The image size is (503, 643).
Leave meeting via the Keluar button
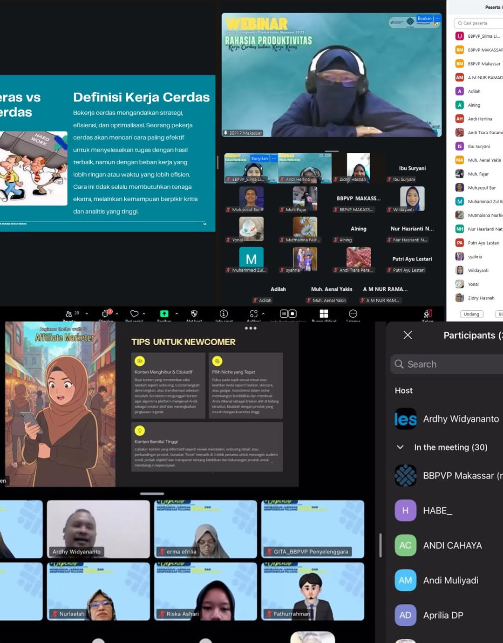(x=427, y=315)
